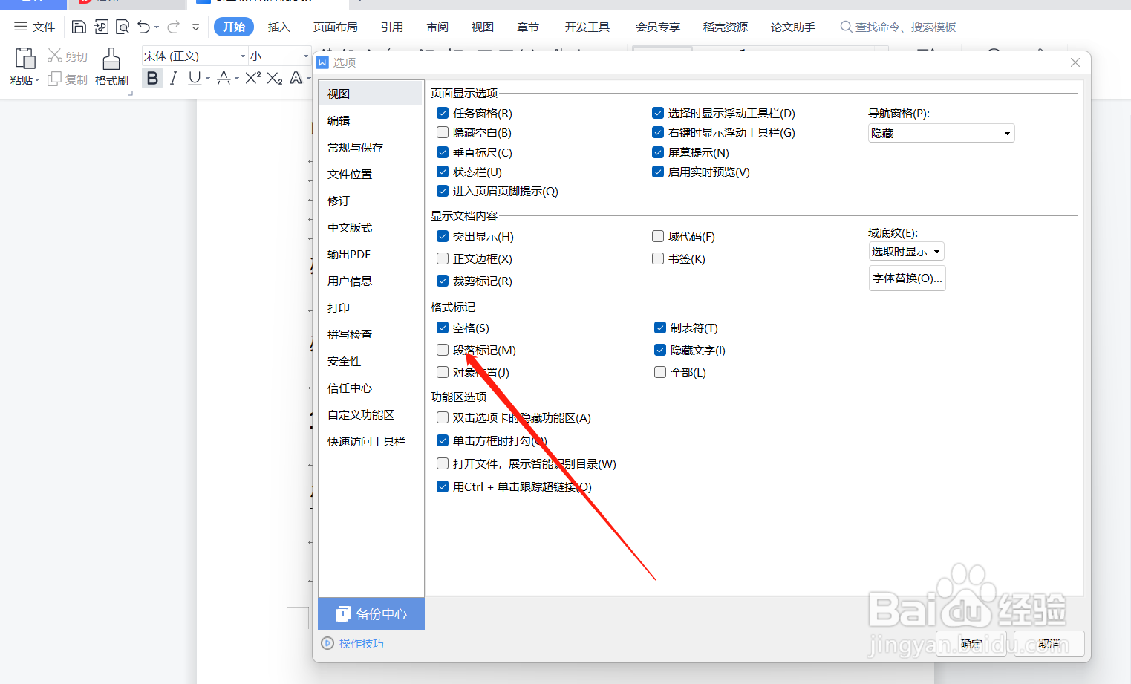
Task: Open the font name dropdown showing 宋体
Action: (x=242, y=56)
